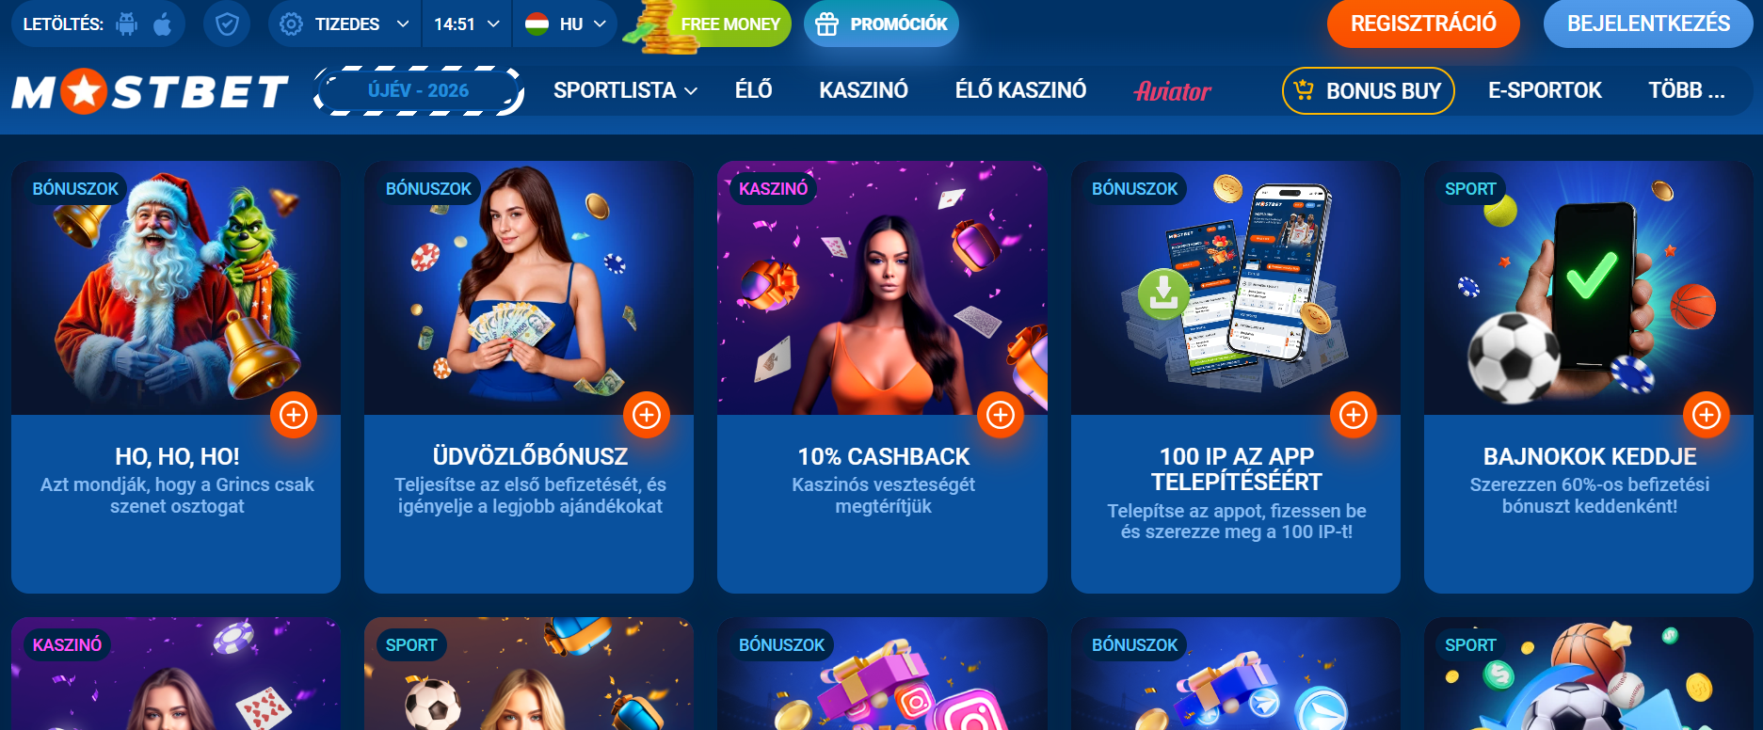Expand the Bajnokok Keddje plus icon

pos(1707,415)
